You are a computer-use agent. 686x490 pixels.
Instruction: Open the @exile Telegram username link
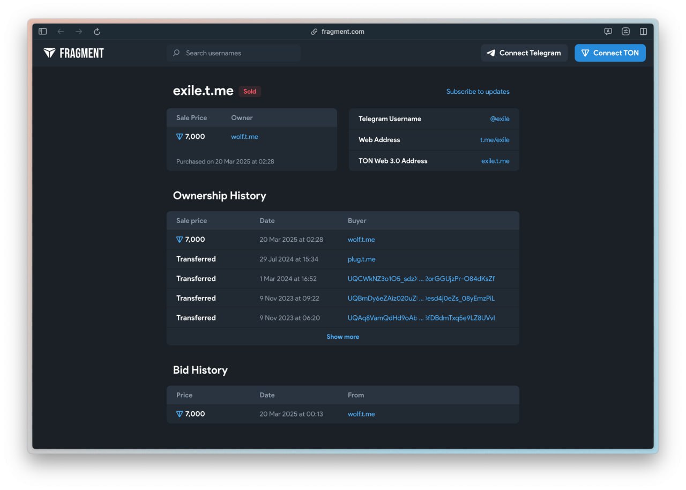point(499,119)
